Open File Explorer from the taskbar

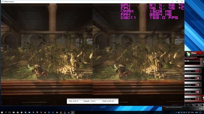(x=13, y=112)
